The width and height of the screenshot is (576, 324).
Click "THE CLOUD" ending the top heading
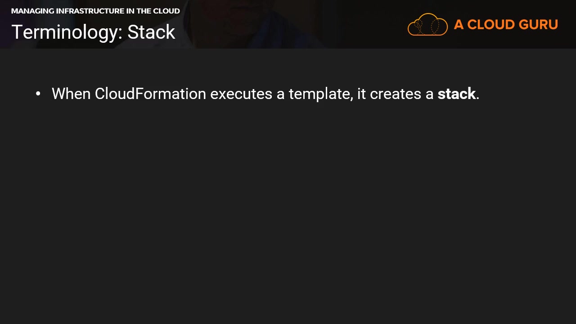[158, 11]
